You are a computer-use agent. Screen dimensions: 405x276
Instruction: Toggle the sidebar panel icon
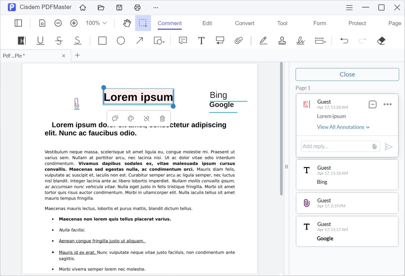pyautogui.click(x=18, y=23)
